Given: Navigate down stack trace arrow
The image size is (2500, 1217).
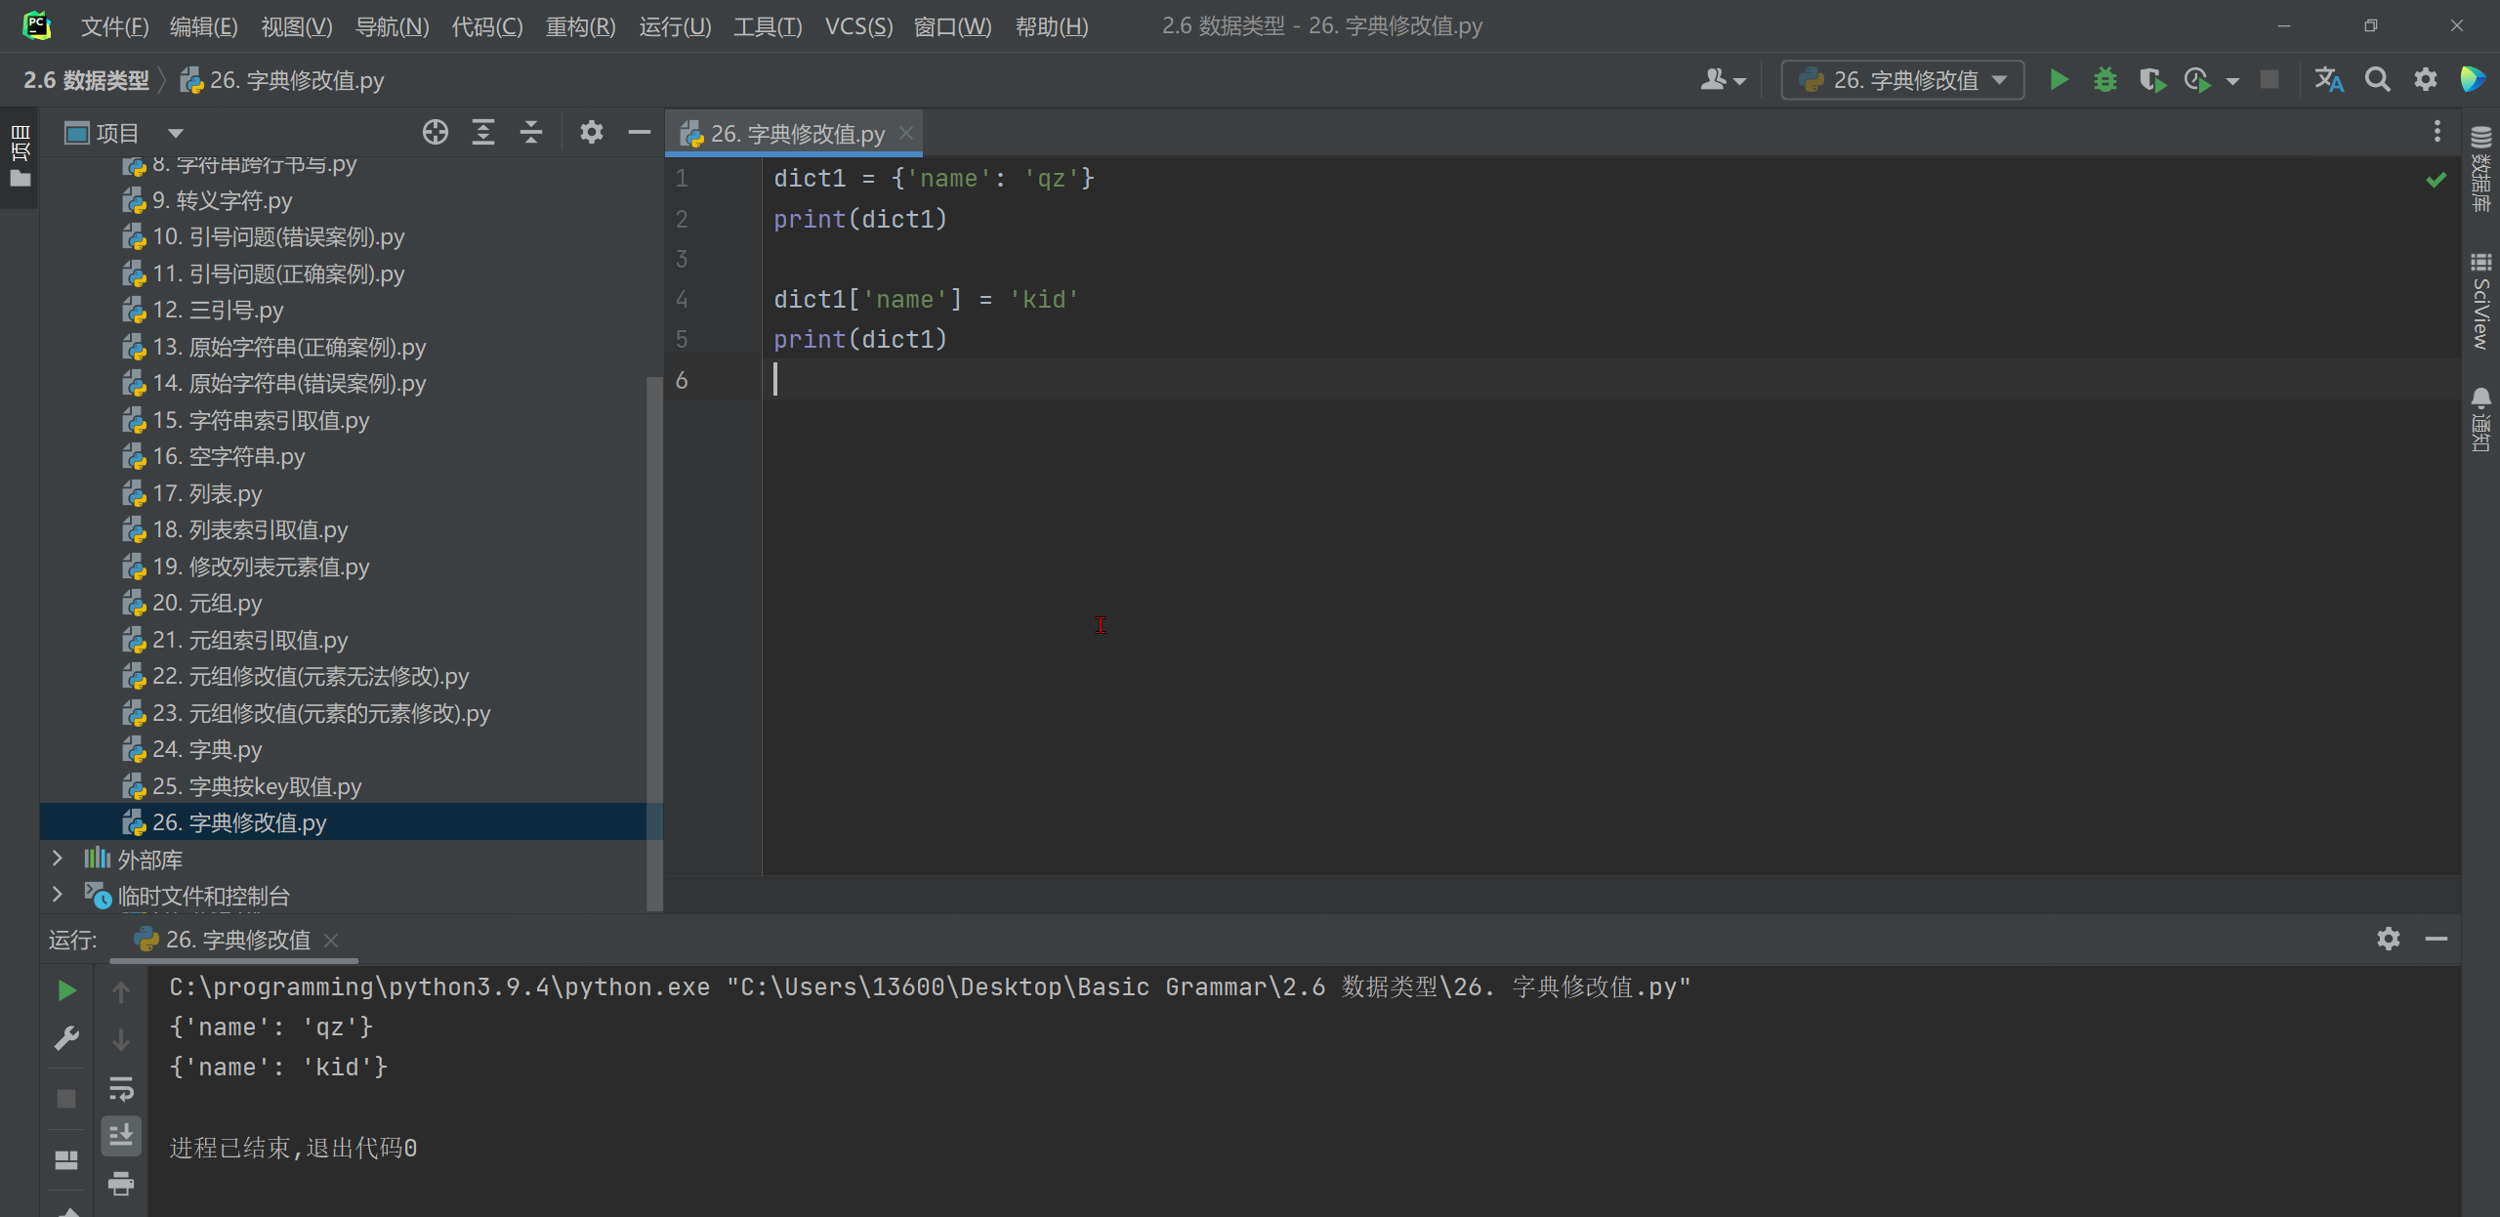Looking at the screenshot, I should pos(121,1040).
